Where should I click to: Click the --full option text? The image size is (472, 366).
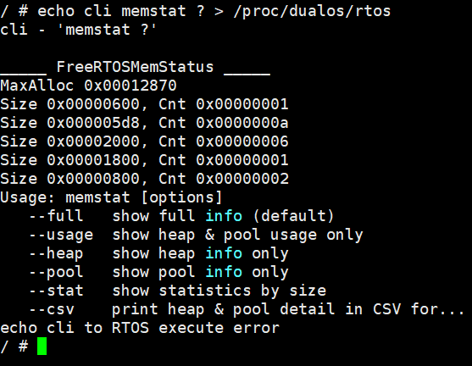(x=56, y=216)
